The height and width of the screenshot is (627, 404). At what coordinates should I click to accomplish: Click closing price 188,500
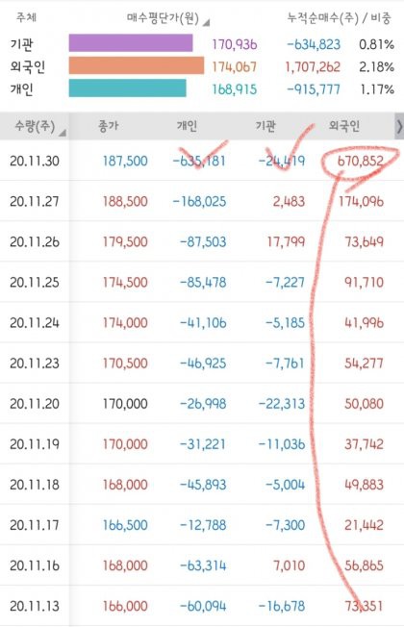click(125, 201)
